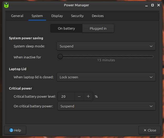Viewport: 164px width, 138px height.
Task: Expand When laptop lid is closed dropdown
Action: [106, 77]
